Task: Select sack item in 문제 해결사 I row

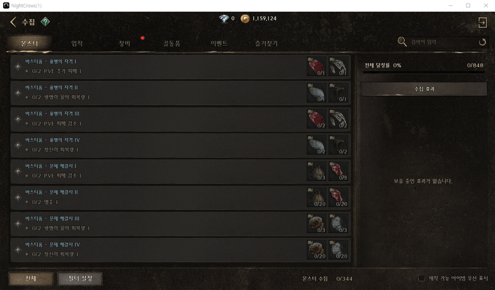Action: click(316, 171)
